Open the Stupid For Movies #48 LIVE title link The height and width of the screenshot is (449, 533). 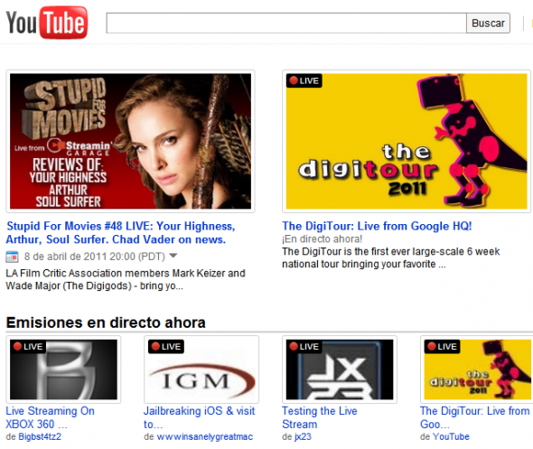121,233
